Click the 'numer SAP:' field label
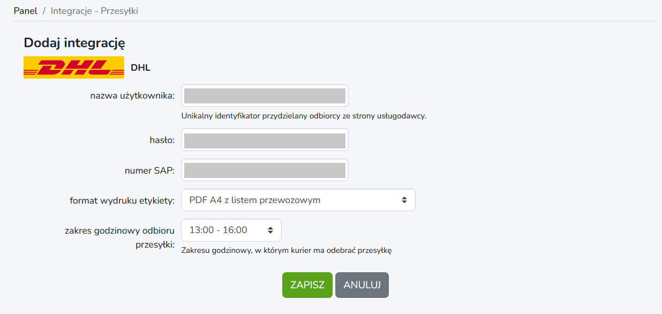 click(x=150, y=170)
